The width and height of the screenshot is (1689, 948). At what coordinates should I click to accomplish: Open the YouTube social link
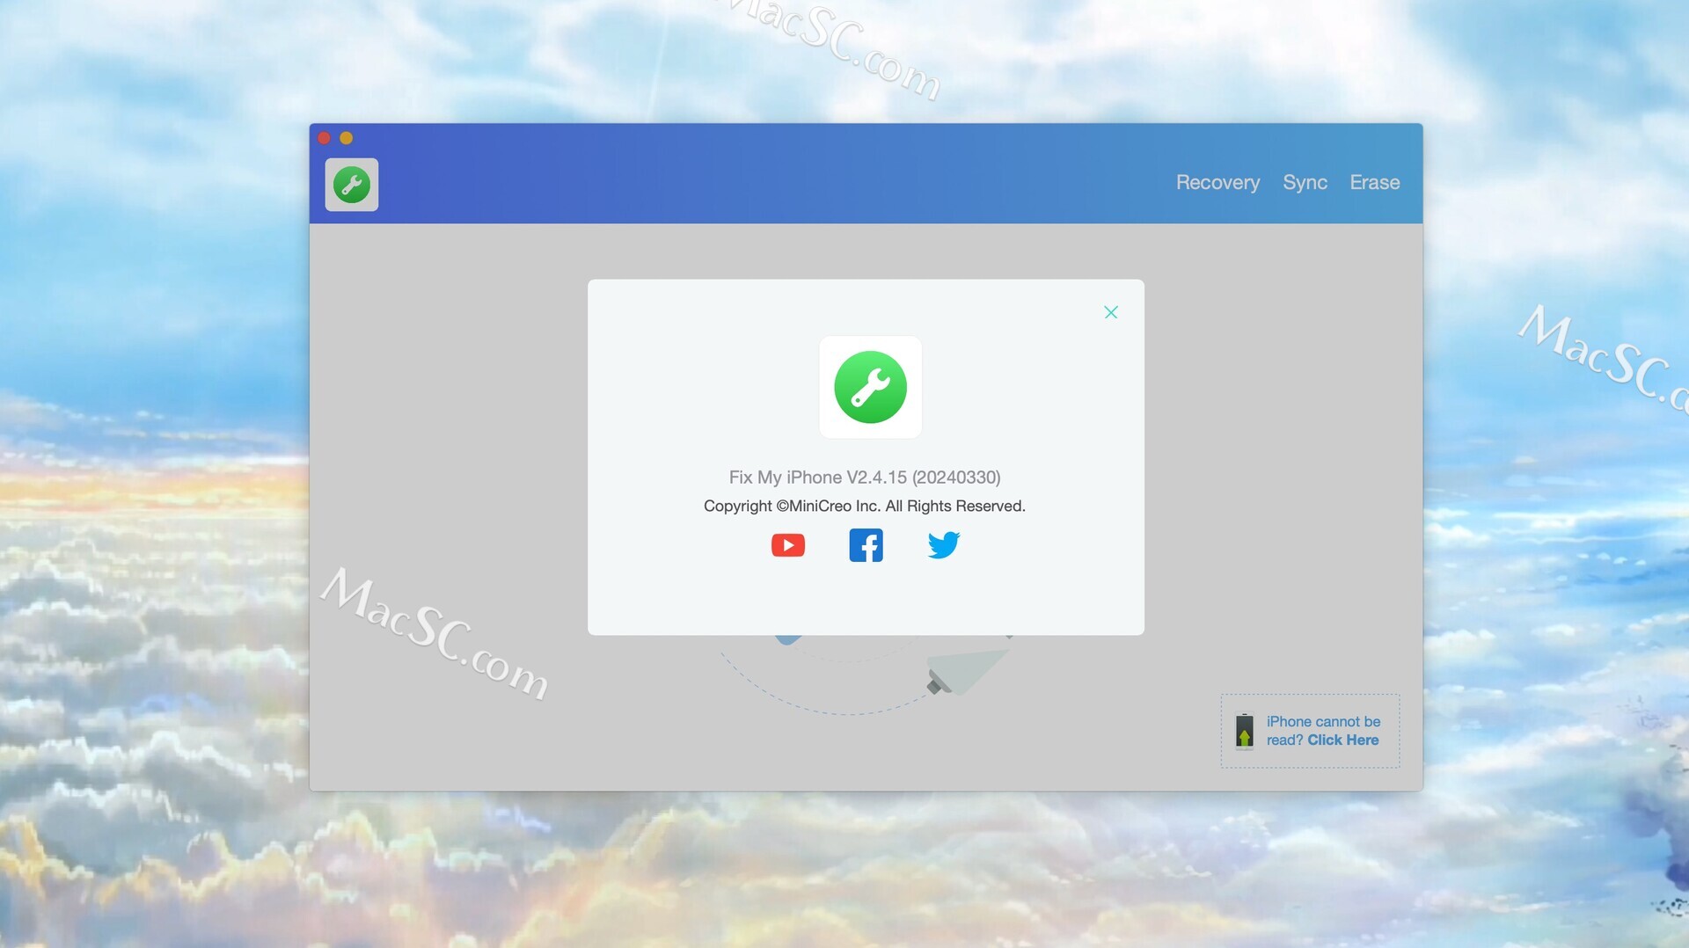tap(788, 545)
